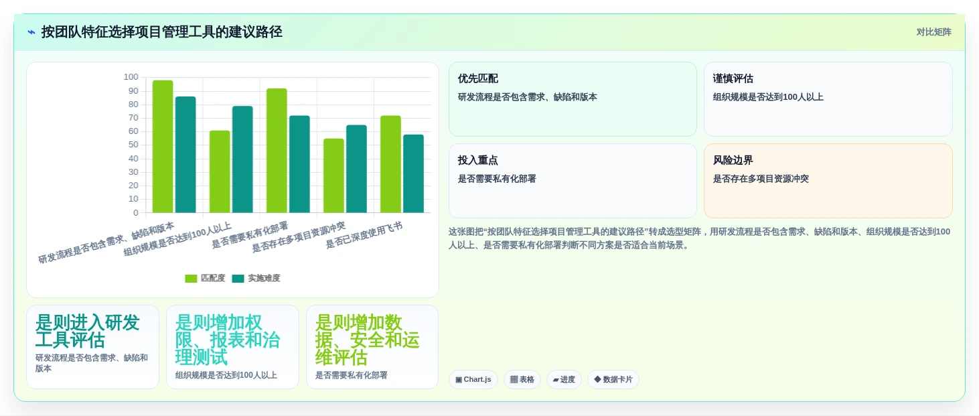Select the 是则增加数据、安全和运维评估 data card
Screen dimensions: 979x416
[372, 347]
